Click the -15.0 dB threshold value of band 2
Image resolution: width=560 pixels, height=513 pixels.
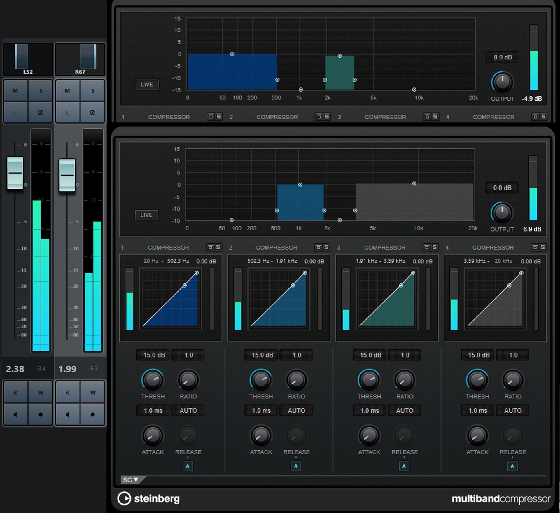click(x=261, y=355)
